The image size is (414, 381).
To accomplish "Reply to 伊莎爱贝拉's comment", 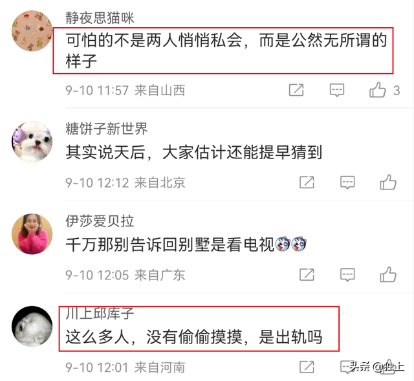I will 347,275.
